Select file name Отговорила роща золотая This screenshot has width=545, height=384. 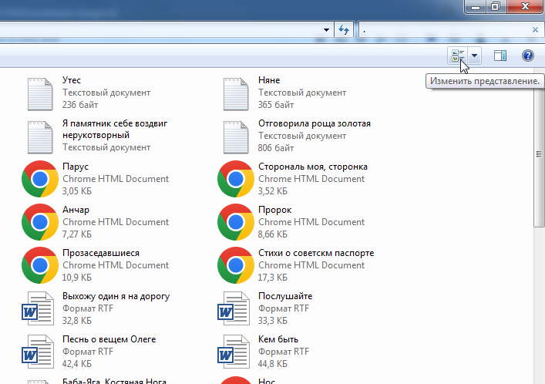click(x=315, y=123)
